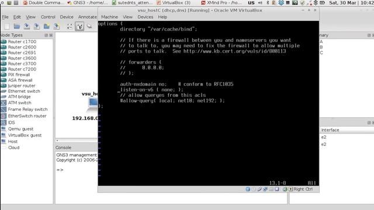The image size is (374, 210).
Task: Open the GNS3 Annotate menu
Action: point(88,17)
